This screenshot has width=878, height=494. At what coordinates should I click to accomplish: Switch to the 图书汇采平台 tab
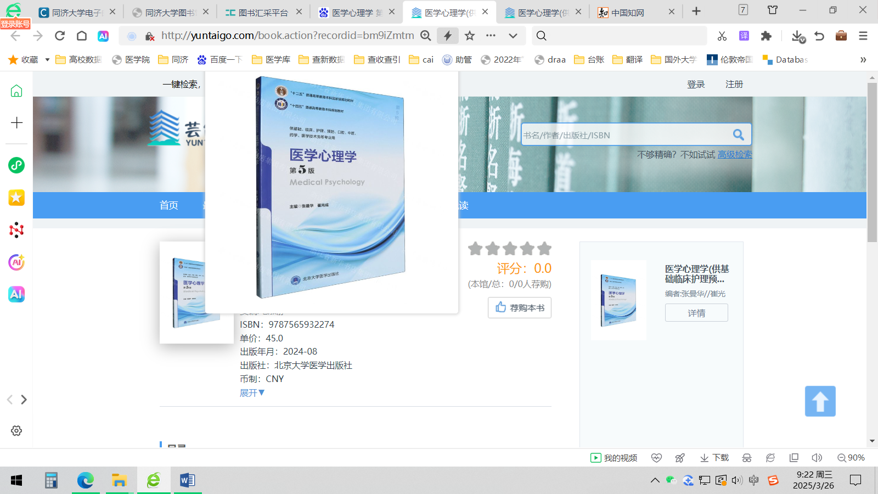(x=263, y=12)
